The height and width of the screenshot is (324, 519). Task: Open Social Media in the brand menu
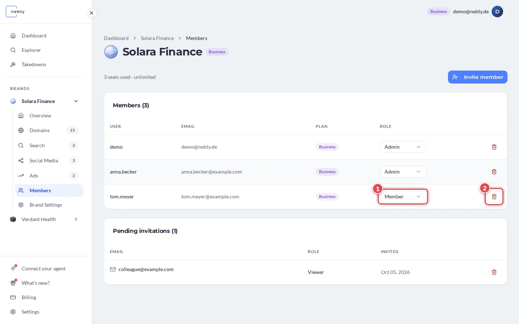point(49,161)
